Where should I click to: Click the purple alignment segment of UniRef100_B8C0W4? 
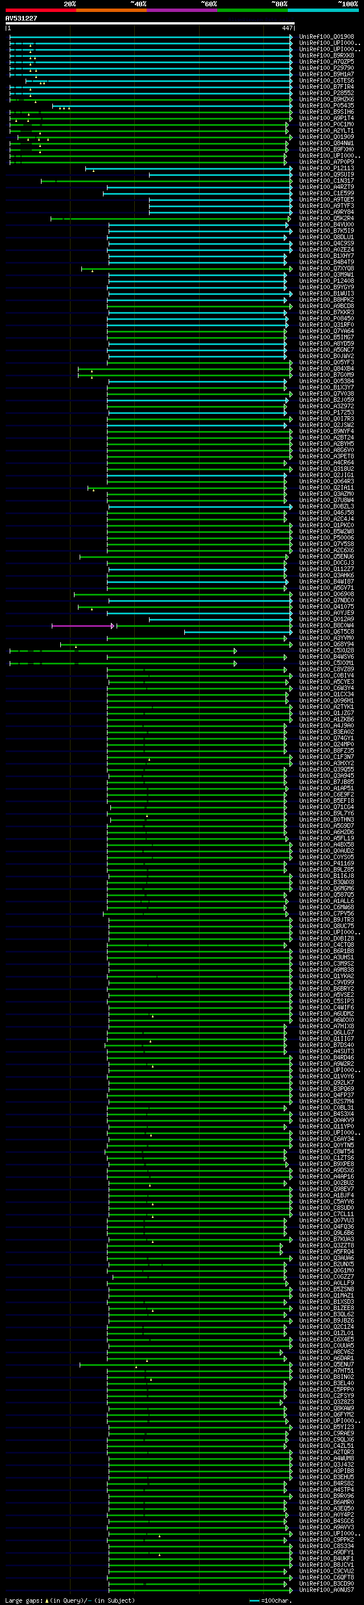click(x=82, y=626)
